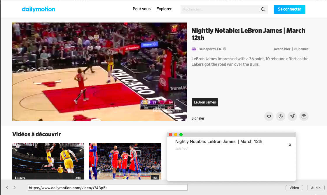Open the Pour vous page
This screenshot has width=327, height=195.
(x=141, y=9)
